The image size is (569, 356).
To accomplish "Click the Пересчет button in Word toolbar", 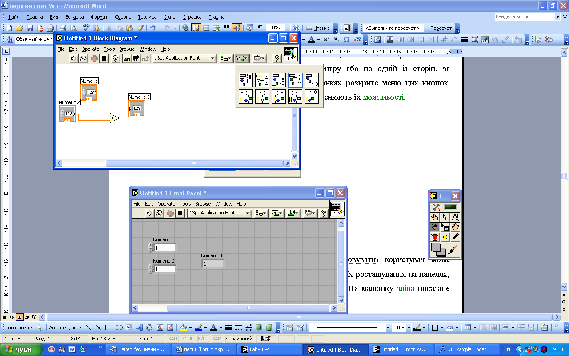I will (441, 28).
